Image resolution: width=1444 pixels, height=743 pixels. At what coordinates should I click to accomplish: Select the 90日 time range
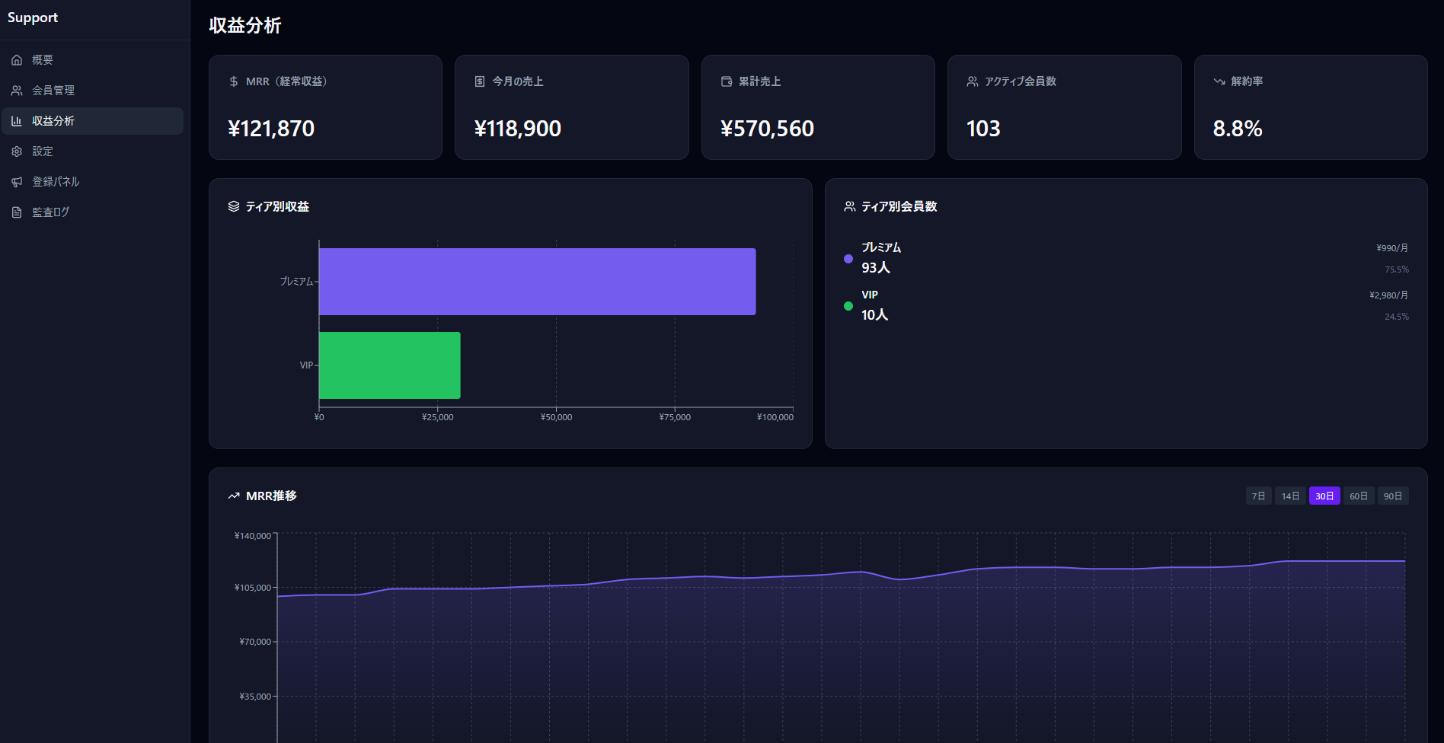(x=1393, y=496)
